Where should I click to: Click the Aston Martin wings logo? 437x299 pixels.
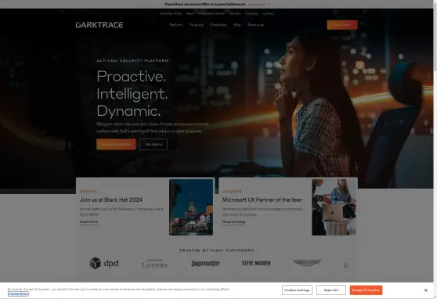[307, 262]
